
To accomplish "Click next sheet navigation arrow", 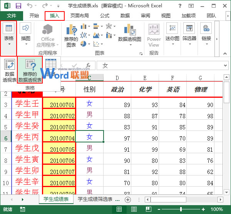I will click(x=23, y=199).
